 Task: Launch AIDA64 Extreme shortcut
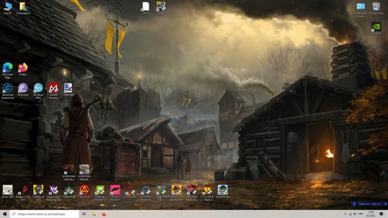54,91
